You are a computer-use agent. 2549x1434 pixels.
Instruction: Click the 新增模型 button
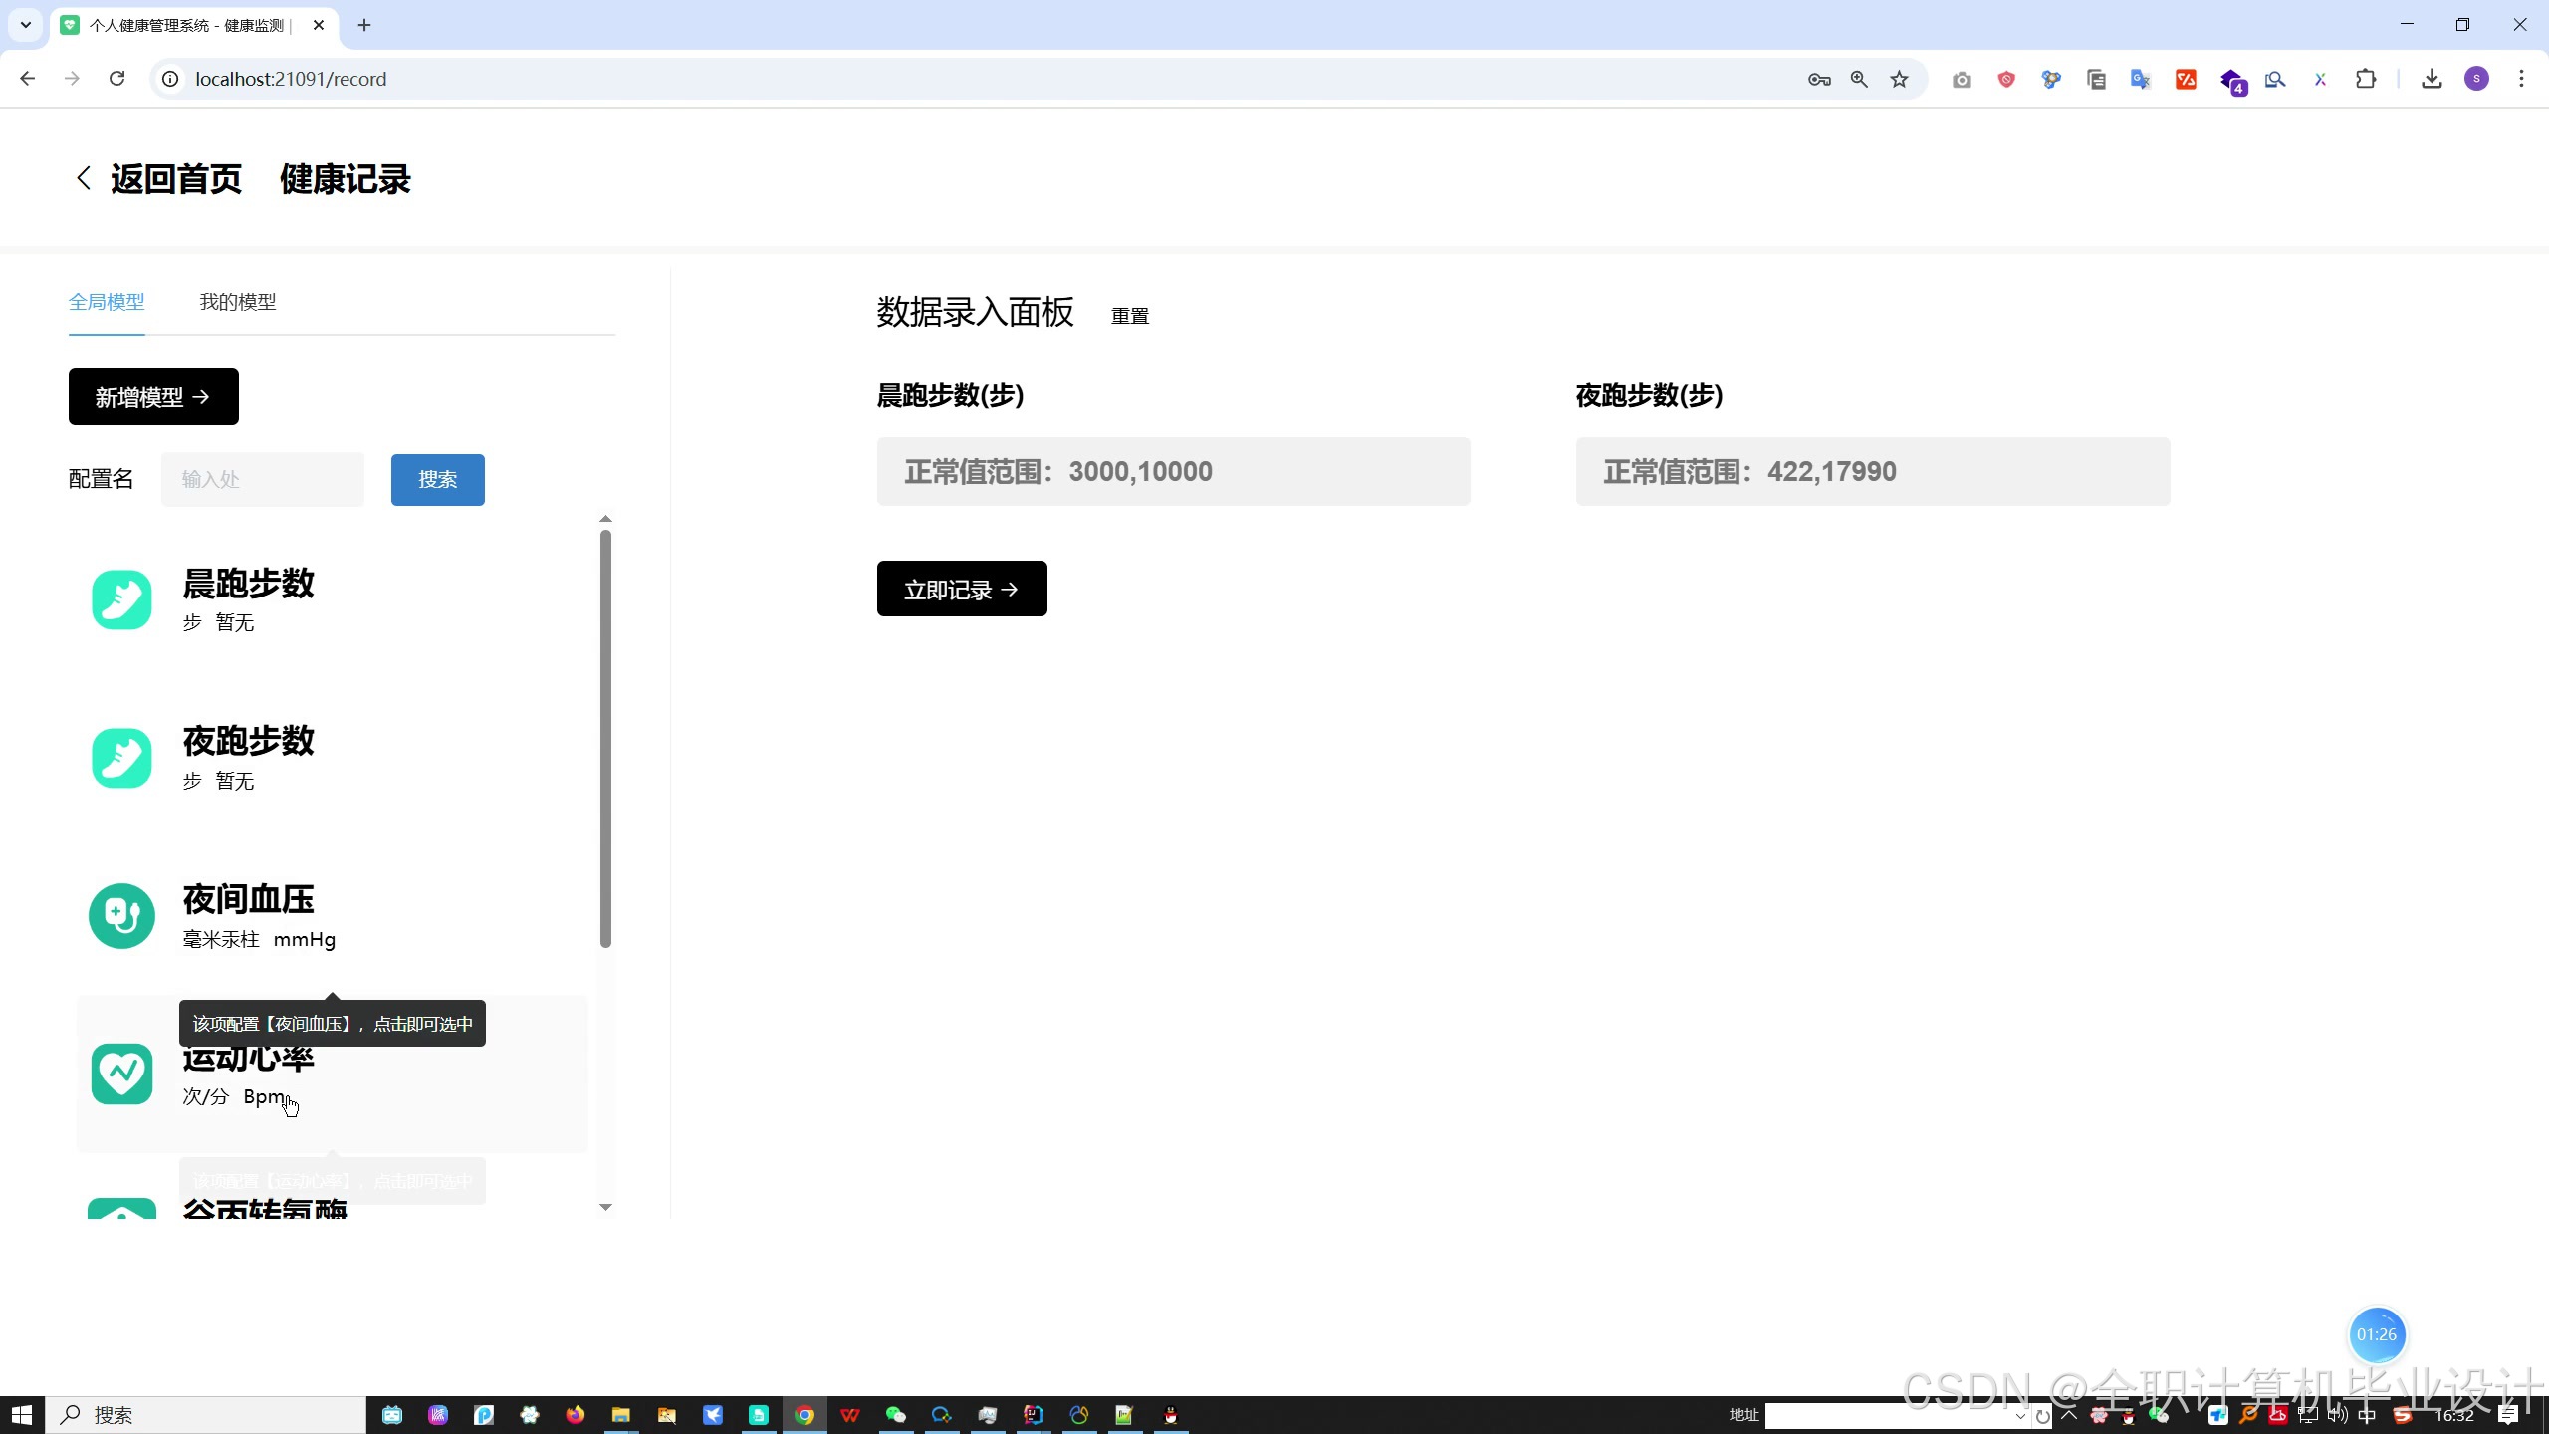(x=153, y=397)
